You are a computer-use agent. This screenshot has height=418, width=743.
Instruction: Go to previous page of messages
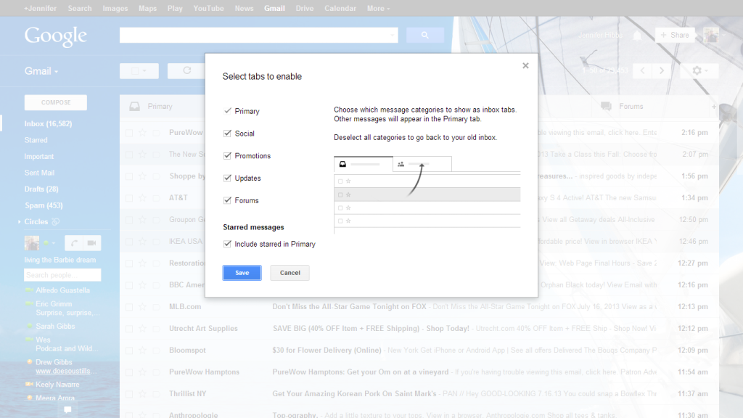642,70
